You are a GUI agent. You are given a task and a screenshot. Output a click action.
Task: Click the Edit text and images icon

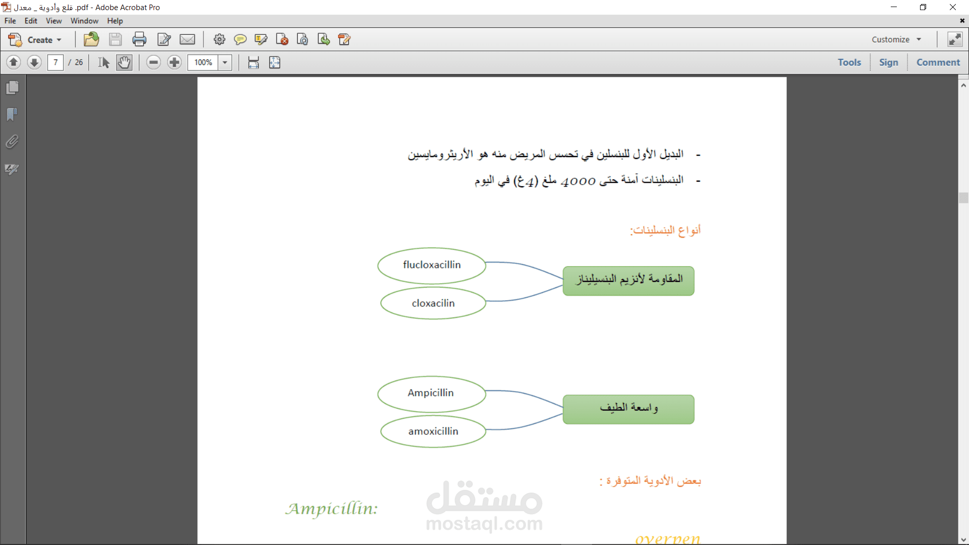point(164,39)
